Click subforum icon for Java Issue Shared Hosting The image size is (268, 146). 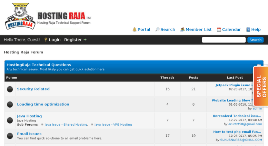pyautogui.click(x=42, y=125)
